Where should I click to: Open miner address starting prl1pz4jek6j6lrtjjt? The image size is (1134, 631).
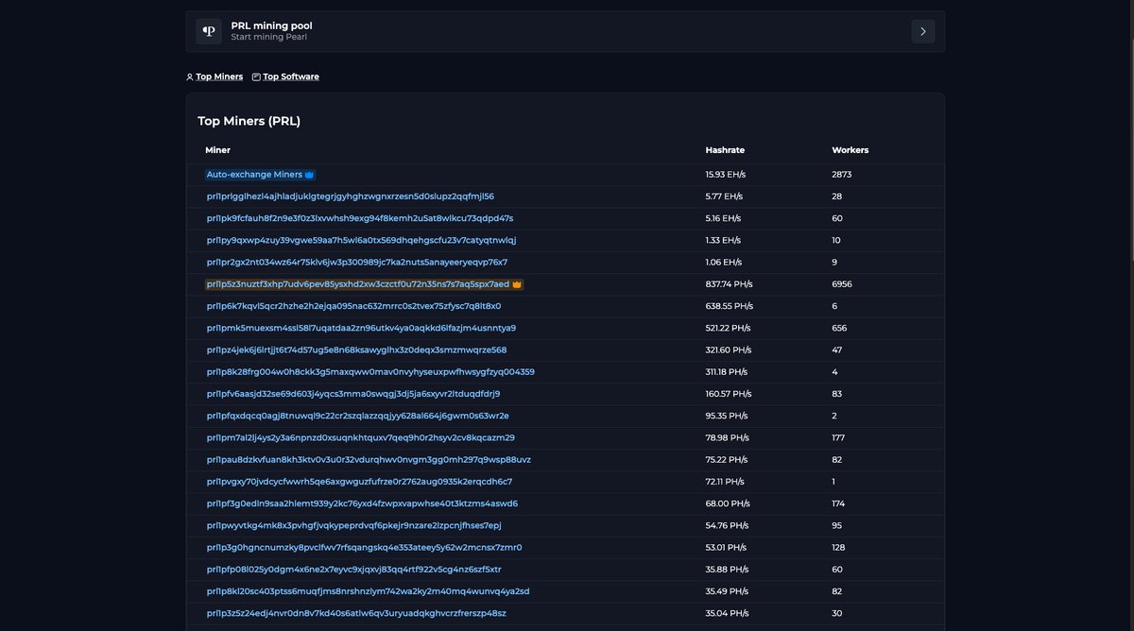point(356,350)
